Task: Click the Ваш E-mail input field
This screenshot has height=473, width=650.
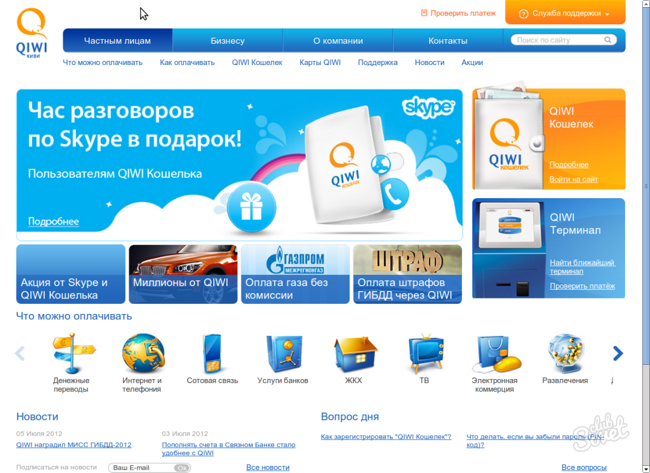Action: click(x=142, y=468)
